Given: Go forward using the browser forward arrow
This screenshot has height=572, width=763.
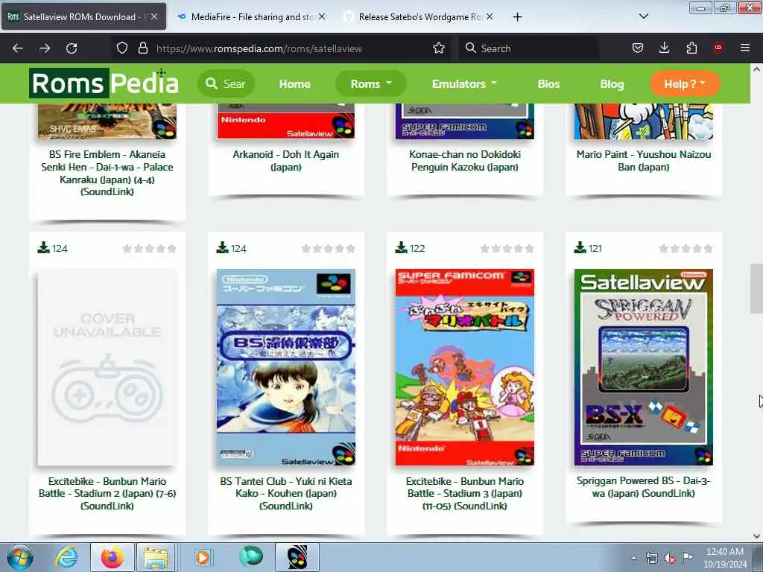Looking at the screenshot, I should (44, 48).
